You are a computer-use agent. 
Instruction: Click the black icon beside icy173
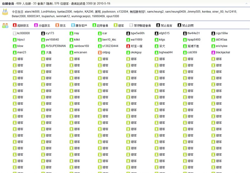(x=43, y=33)
